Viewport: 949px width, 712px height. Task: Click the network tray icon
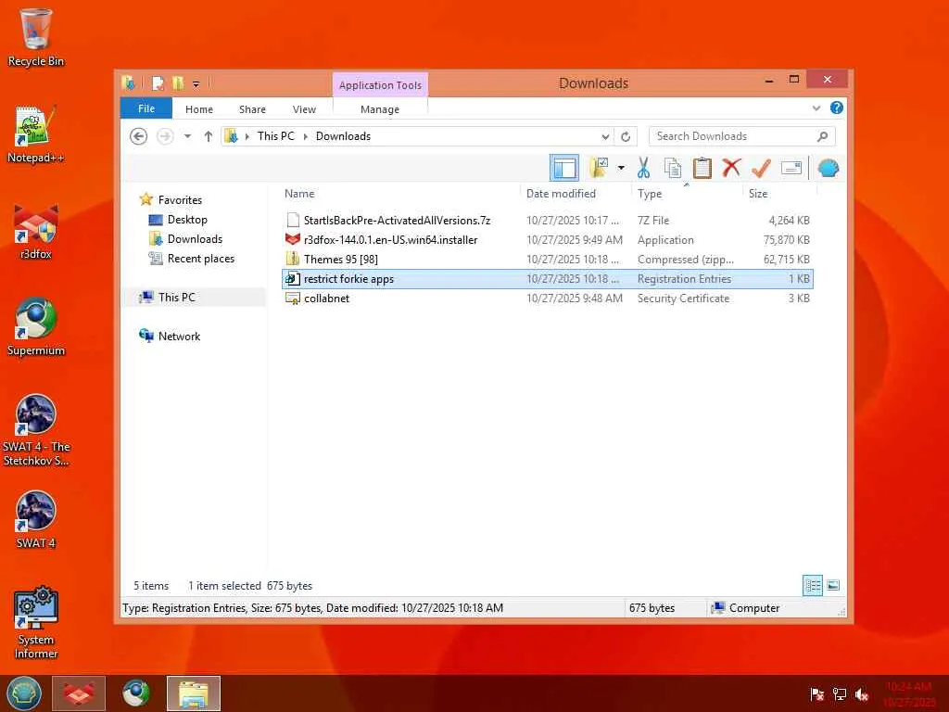pos(840,693)
